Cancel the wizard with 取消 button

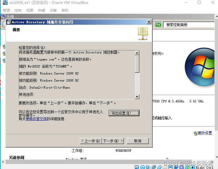click(138, 141)
